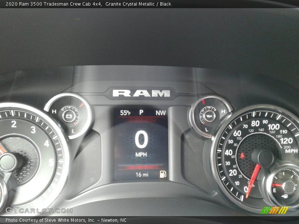299x224 pixels.
Task: Tap the red speedometer needle
Action: (253, 181)
